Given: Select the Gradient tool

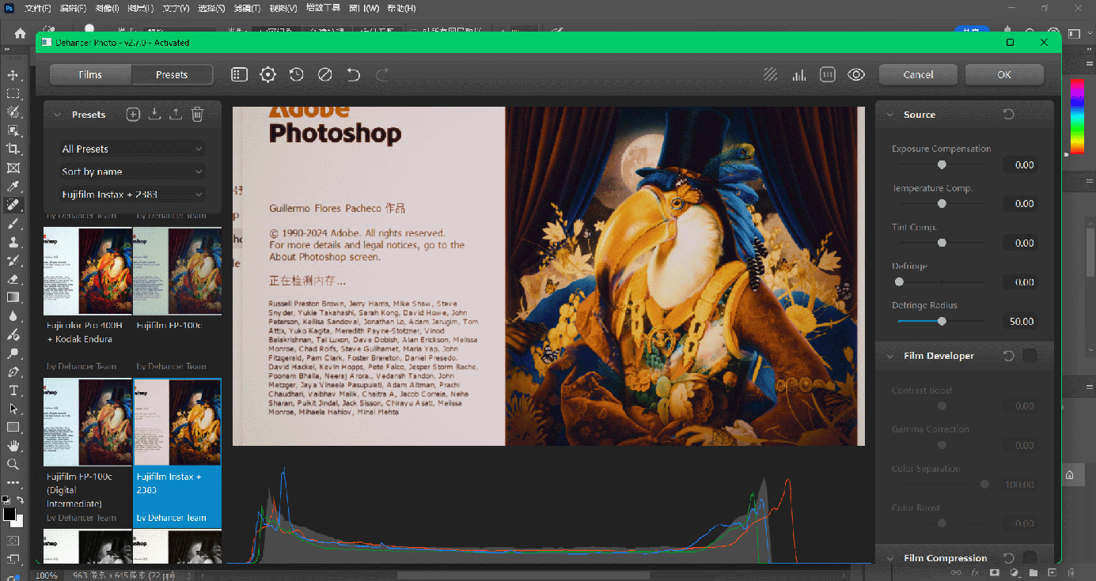Looking at the screenshot, I should [13, 297].
